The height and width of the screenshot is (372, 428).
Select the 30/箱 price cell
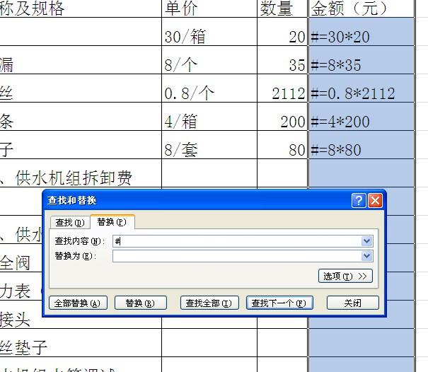tap(209, 32)
